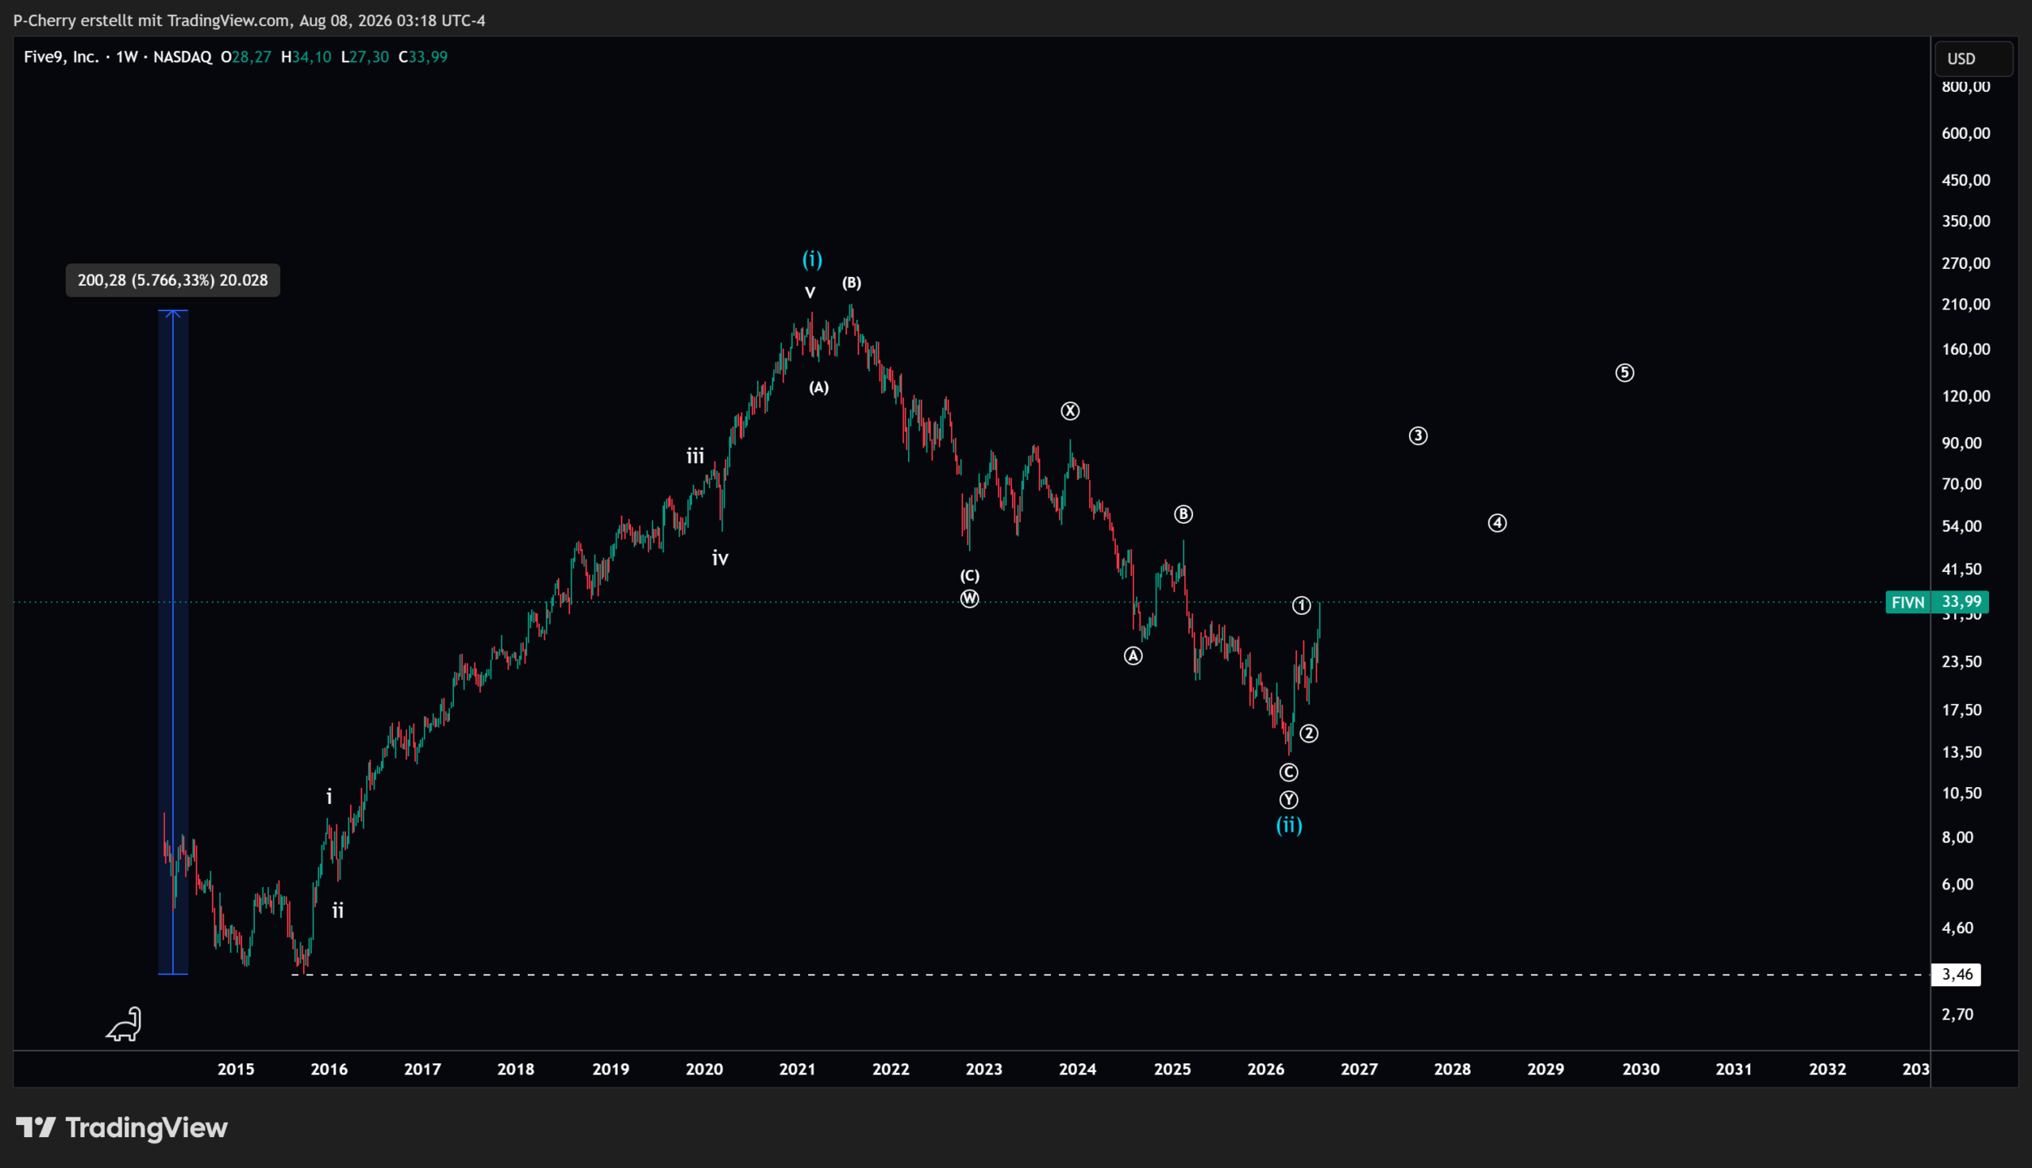The height and width of the screenshot is (1168, 2032).
Task: Select the parenthesized (A) wave label
Action: [x=818, y=387]
